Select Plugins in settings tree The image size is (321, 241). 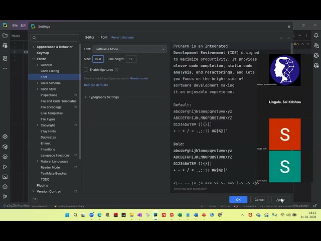[42, 185]
